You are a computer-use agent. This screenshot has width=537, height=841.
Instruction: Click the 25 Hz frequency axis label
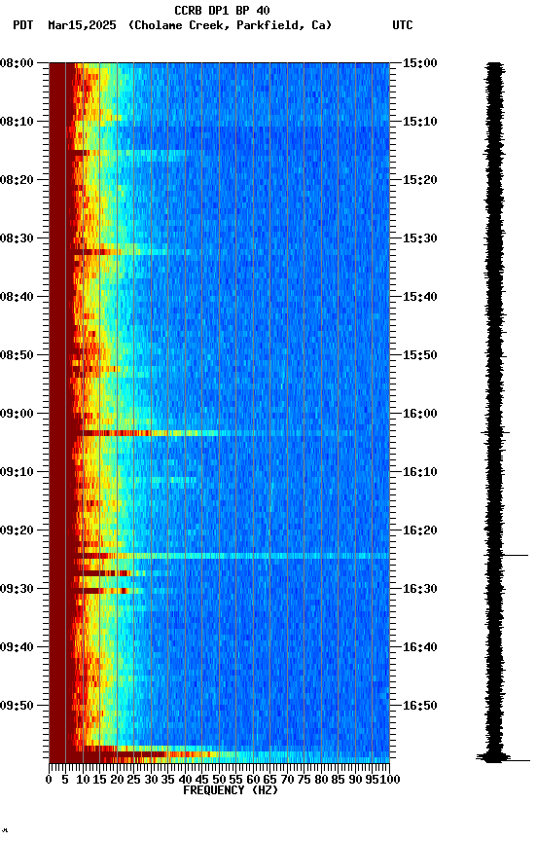133,781
